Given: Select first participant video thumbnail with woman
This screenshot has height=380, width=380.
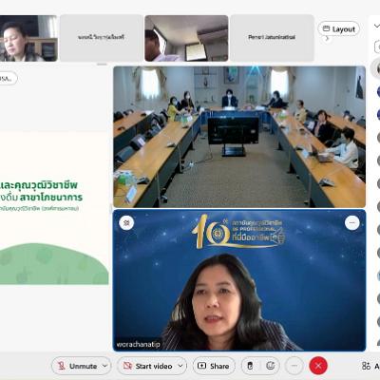Looking at the screenshot, I should (x=28, y=38).
